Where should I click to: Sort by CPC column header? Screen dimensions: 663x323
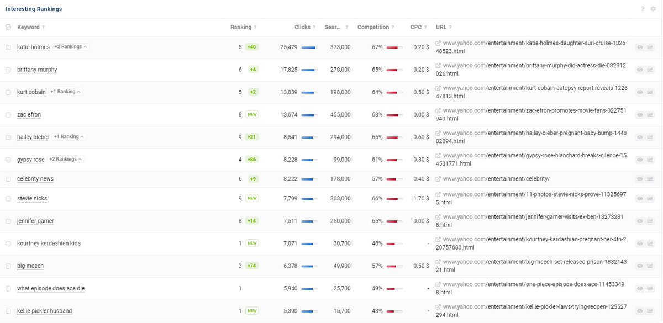[416, 27]
